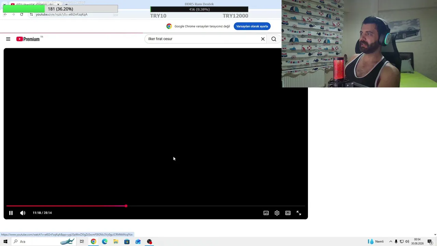Open site info icon beside the URL
Image resolution: width=437 pixels, height=246 pixels.
coord(31,14)
